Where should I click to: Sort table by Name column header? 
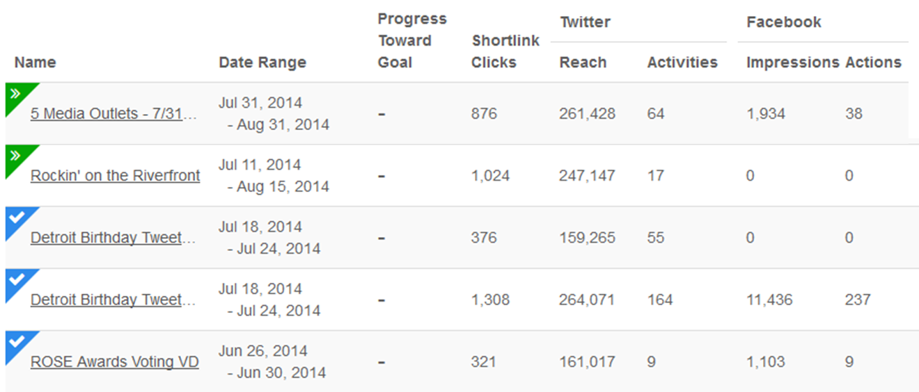coord(35,63)
